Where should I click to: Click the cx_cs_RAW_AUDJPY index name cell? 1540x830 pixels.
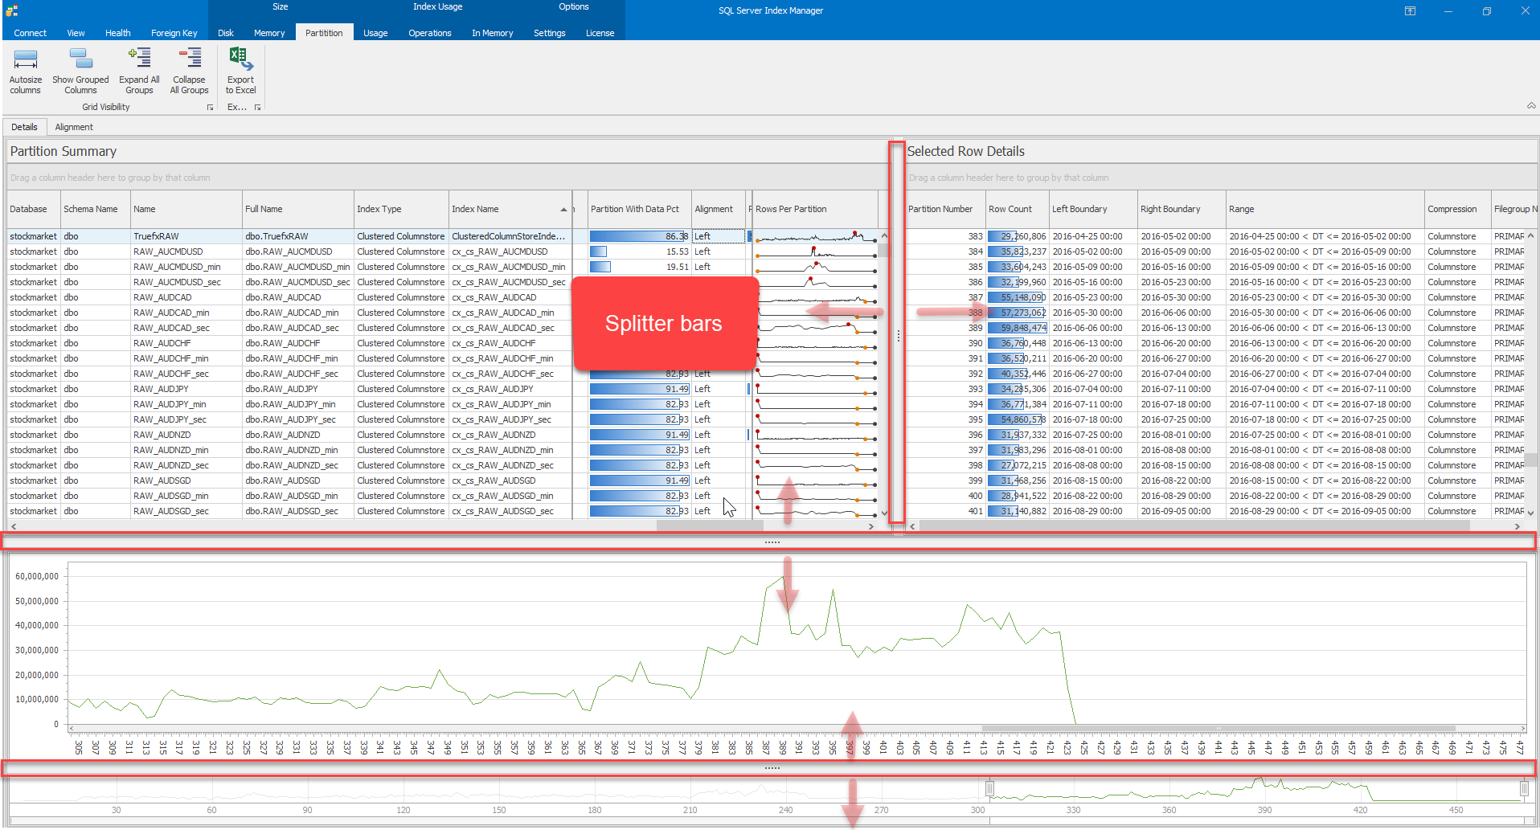click(x=510, y=389)
